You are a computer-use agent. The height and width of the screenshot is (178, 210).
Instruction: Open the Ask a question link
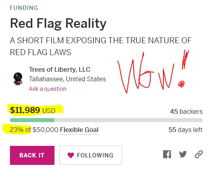[48, 89]
